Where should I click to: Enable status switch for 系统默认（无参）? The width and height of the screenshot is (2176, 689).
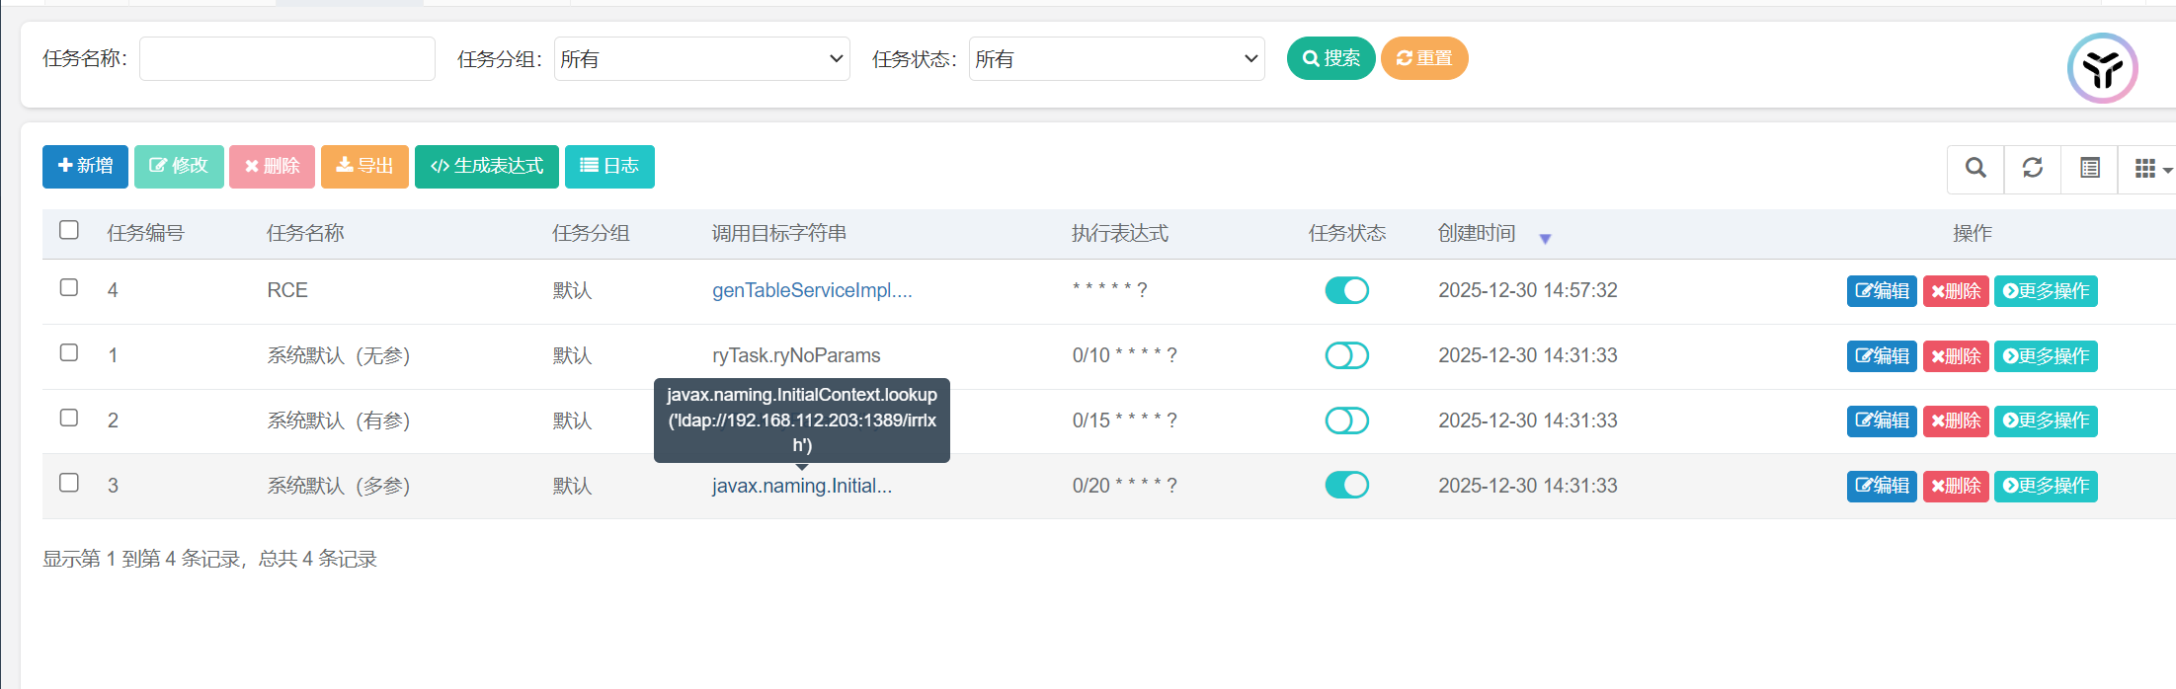[1346, 355]
